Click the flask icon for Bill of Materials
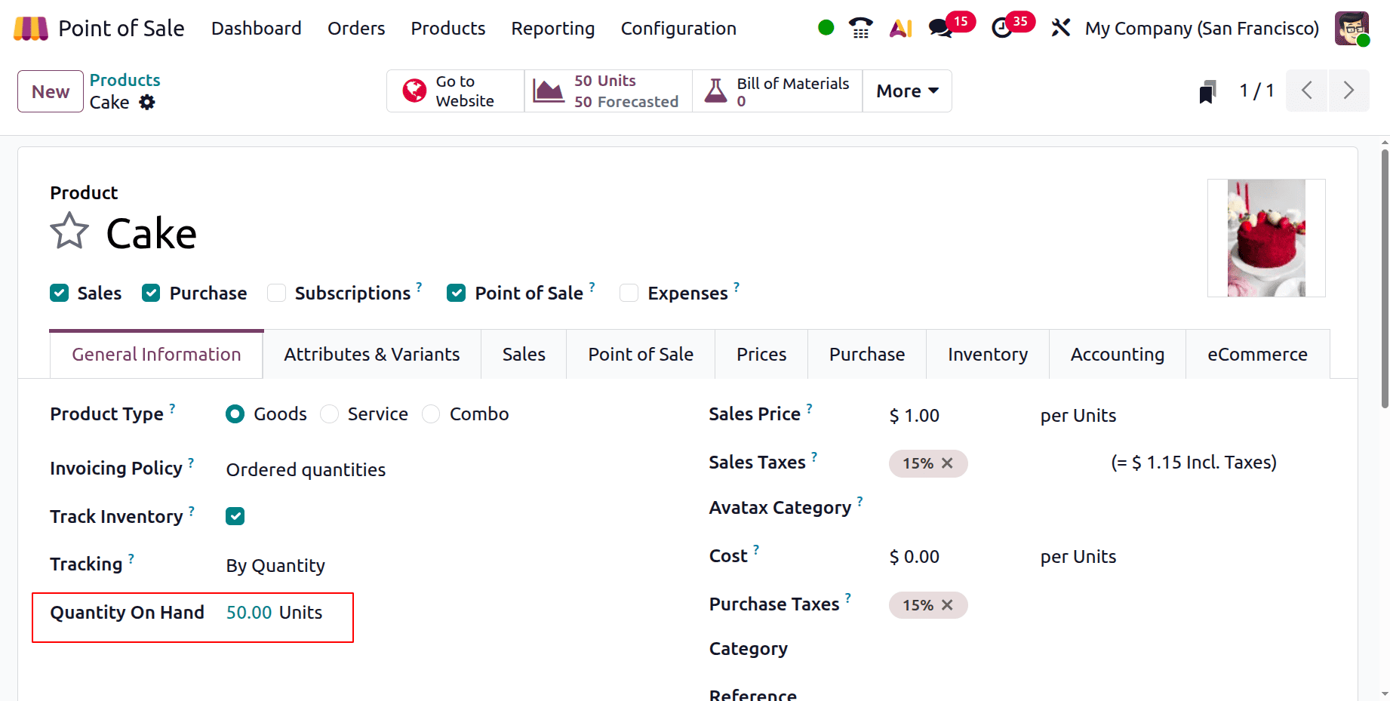 coord(715,91)
